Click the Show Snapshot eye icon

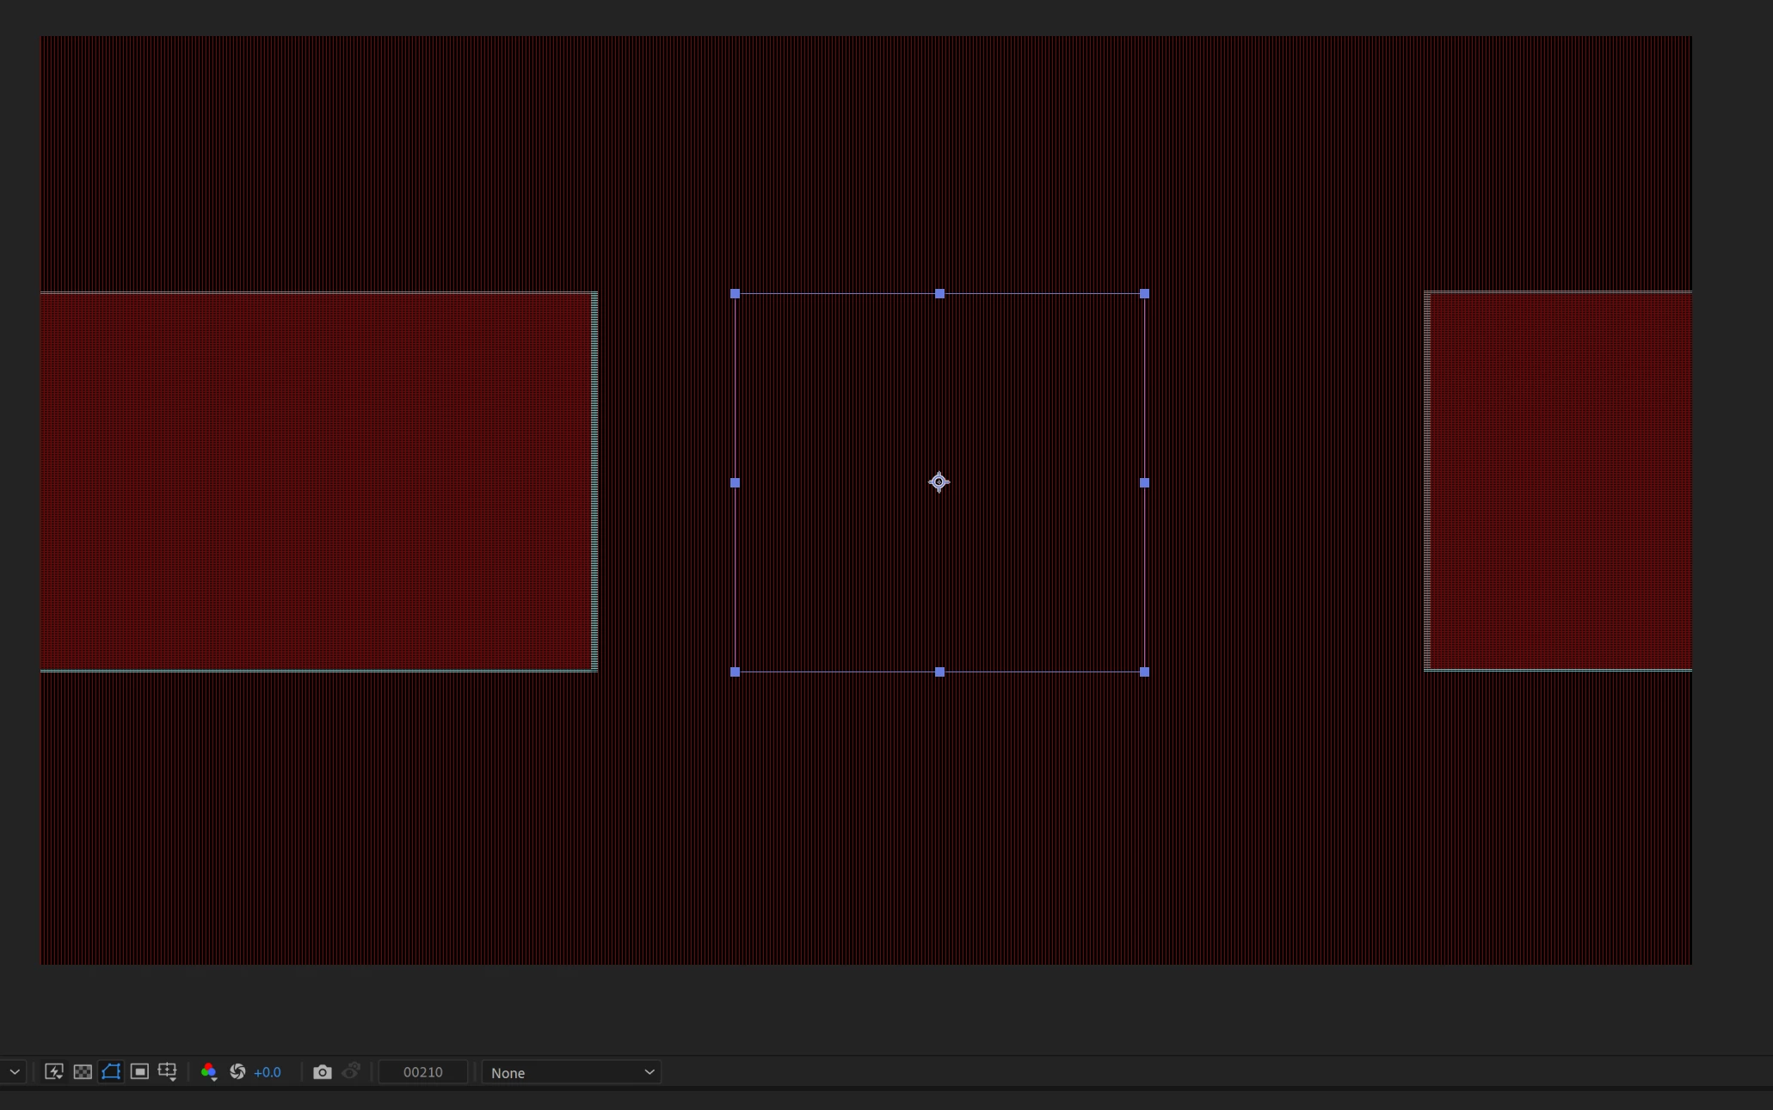351,1071
